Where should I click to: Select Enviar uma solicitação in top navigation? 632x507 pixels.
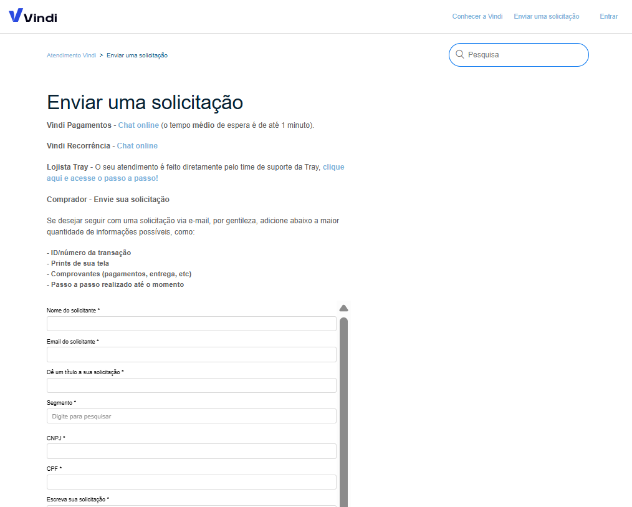pyautogui.click(x=546, y=16)
